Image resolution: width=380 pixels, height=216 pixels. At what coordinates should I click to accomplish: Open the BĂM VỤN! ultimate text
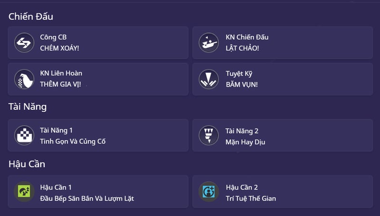pos(242,84)
